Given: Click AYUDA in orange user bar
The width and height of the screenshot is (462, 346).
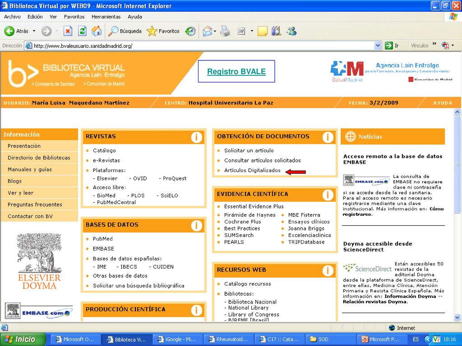Looking at the screenshot, I should (x=443, y=103).
